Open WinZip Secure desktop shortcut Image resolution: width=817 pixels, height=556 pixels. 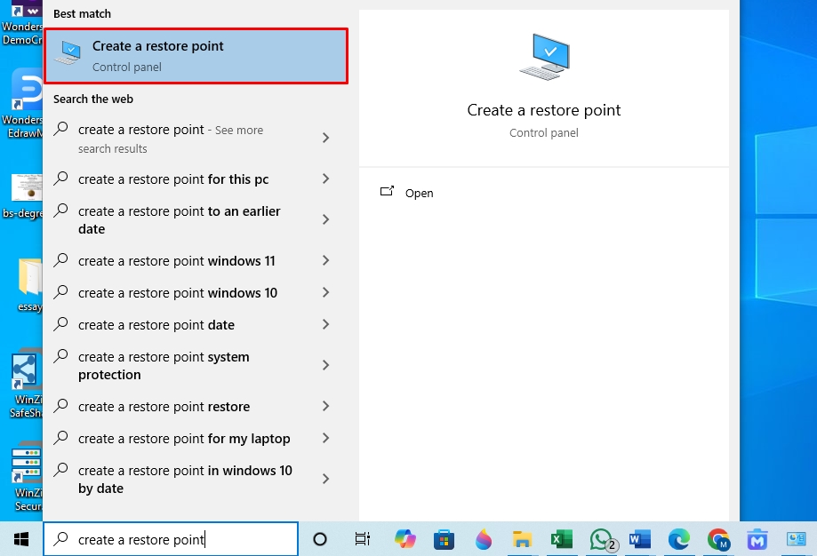pos(26,477)
